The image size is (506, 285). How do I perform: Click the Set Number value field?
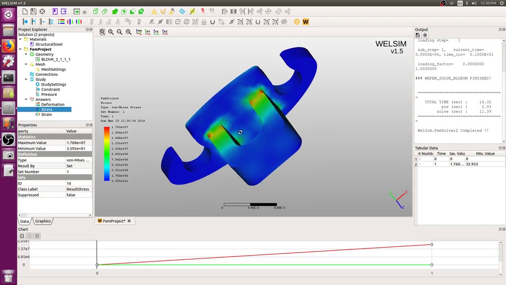[79, 172]
